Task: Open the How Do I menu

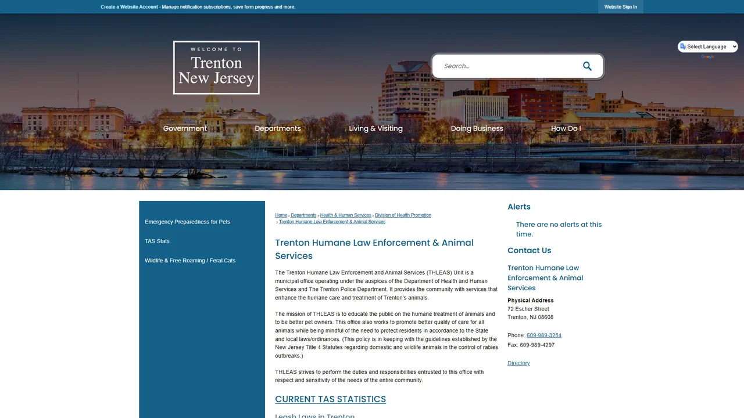Action: [x=566, y=128]
